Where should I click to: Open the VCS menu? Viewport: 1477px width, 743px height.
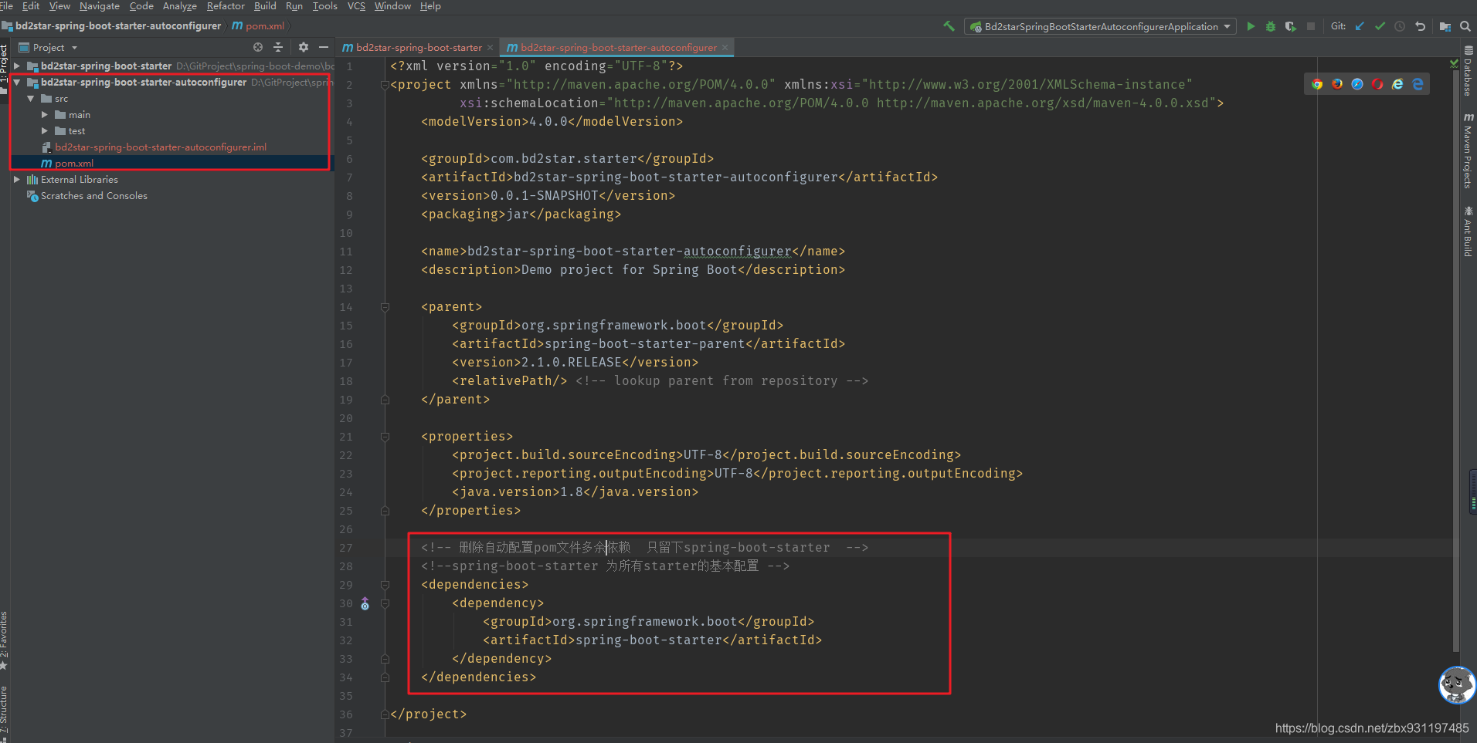coord(356,6)
